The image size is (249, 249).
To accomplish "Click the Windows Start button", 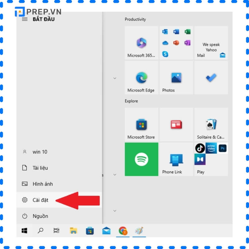I will [x=24, y=231].
